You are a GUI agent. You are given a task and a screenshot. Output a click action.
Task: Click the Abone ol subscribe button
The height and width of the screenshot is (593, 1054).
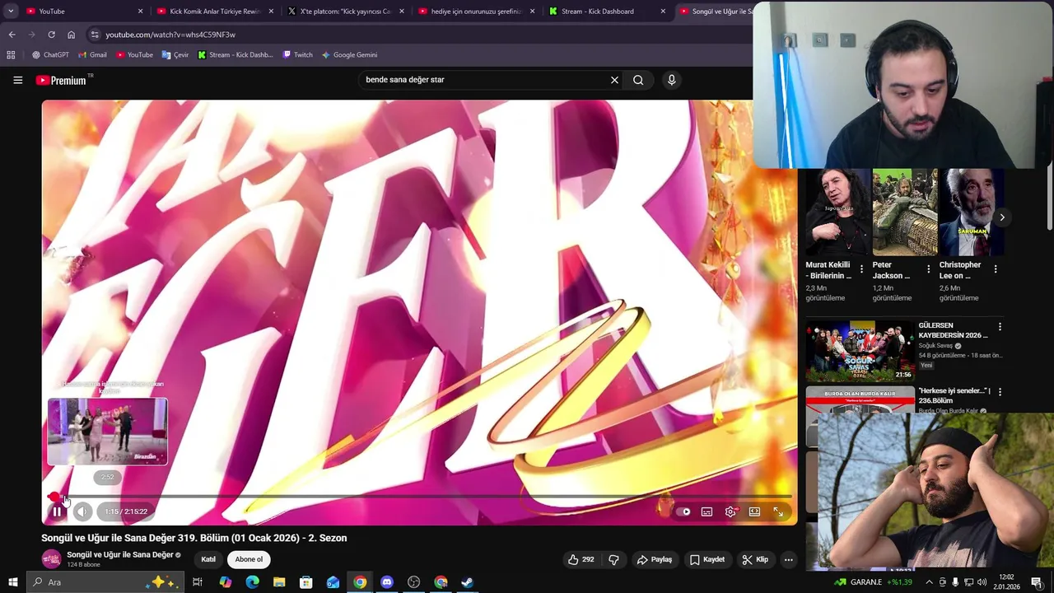click(249, 559)
